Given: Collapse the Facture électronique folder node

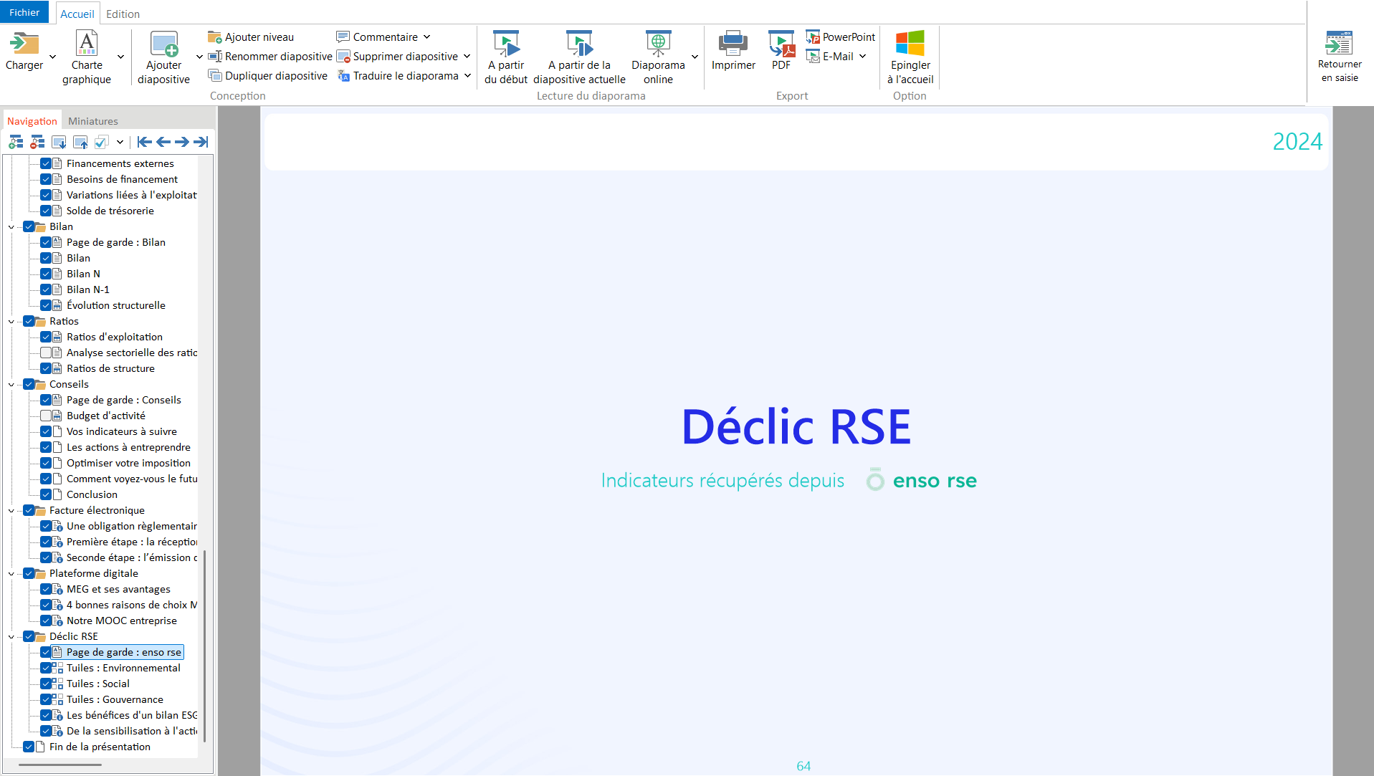Looking at the screenshot, I should tap(11, 511).
